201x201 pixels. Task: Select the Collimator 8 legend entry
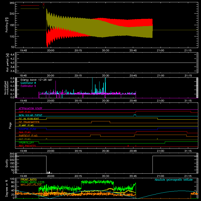click(28, 83)
